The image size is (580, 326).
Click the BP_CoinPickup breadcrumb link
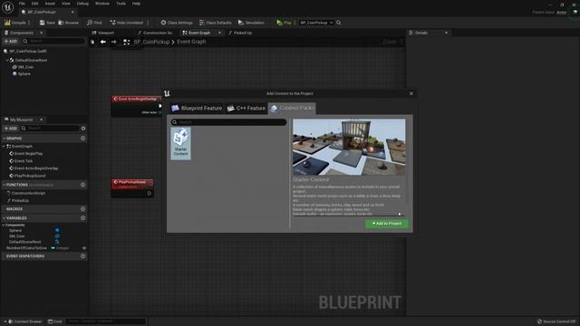[151, 42]
